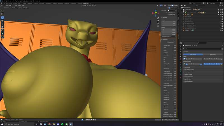This screenshot has width=224, height=126.
Task: Open the World properties tab icon
Action: [181, 59]
